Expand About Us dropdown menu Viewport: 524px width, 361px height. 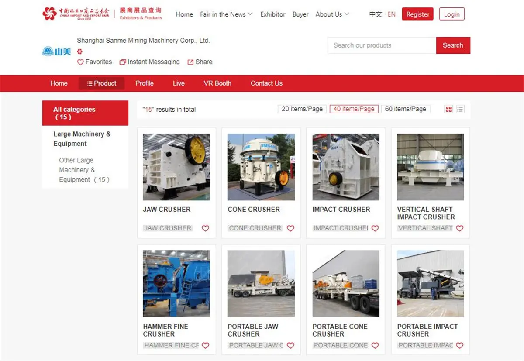pos(332,14)
